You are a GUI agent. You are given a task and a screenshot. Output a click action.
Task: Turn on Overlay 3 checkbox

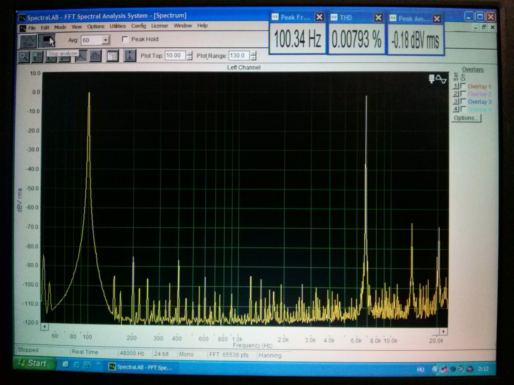click(463, 101)
